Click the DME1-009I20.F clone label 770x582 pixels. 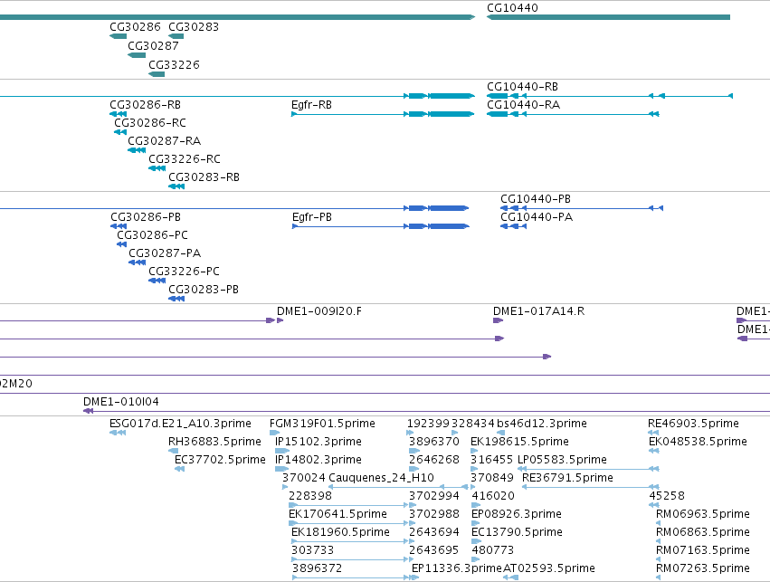point(319,311)
